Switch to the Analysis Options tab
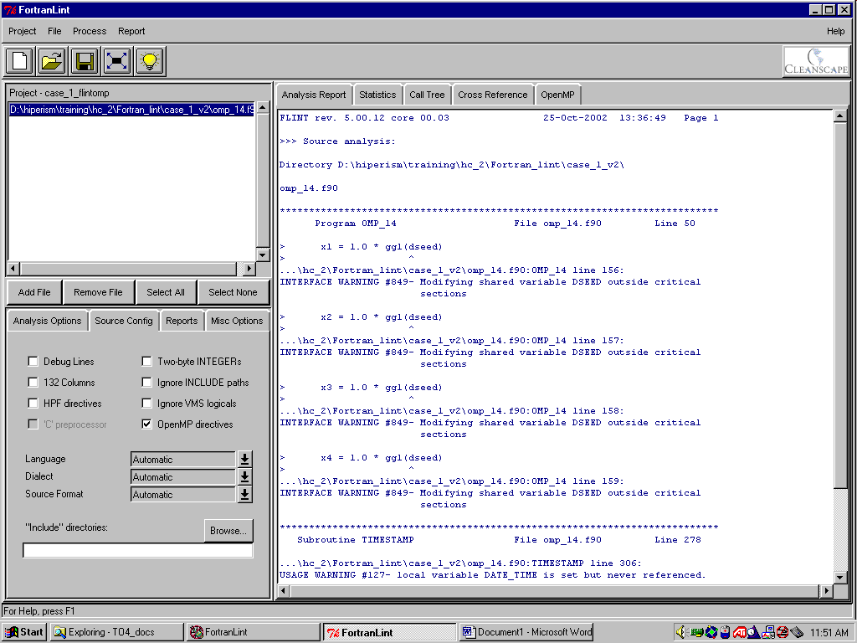The height and width of the screenshot is (643, 857). [x=47, y=321]
